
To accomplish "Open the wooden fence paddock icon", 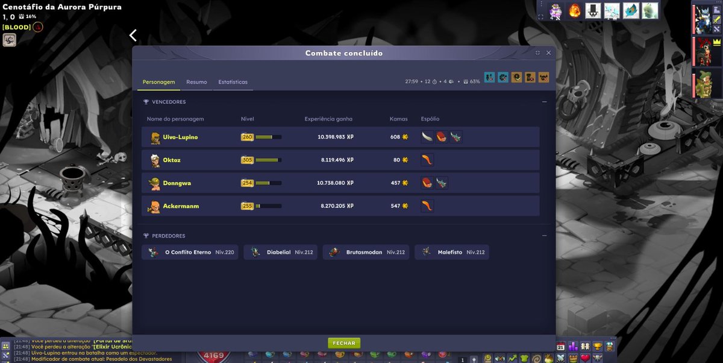I will 573,359.
